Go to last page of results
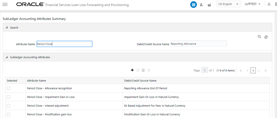This screenshot has width=277, height=118. pos(265,71)
